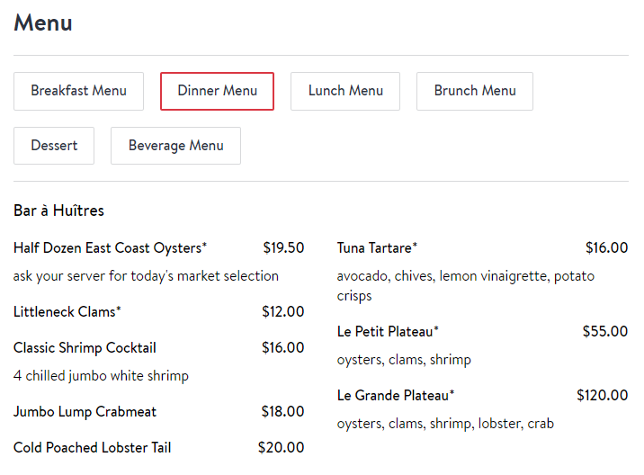The height and width of the screenshot is (475, 644).
Task: Open the Brunch Menu tab
Action: click(475, 91)
